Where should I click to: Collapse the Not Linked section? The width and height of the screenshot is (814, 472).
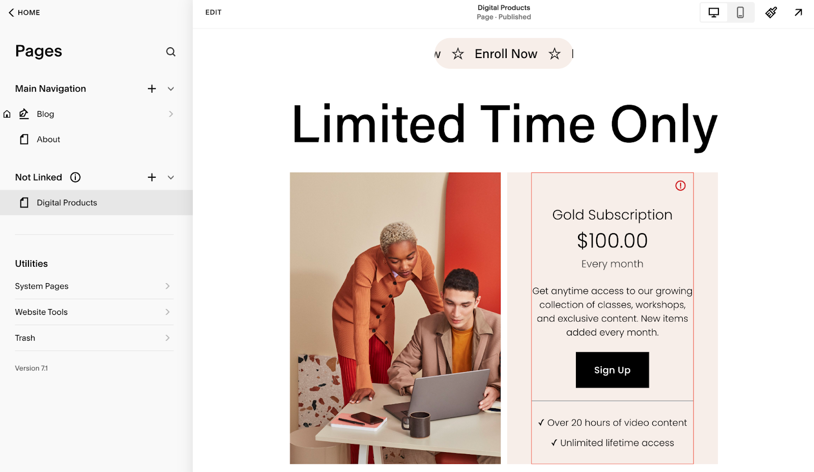pos(170,177)
